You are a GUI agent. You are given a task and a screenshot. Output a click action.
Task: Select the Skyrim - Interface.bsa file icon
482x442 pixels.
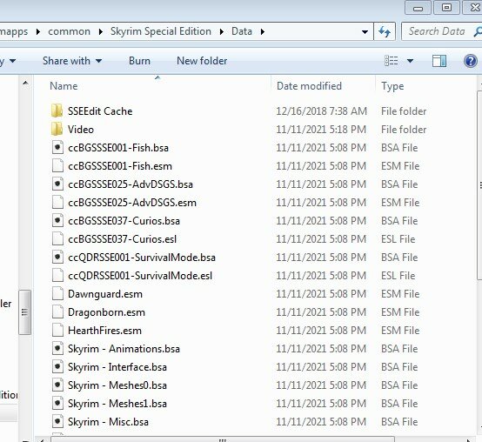coord(57,366)
